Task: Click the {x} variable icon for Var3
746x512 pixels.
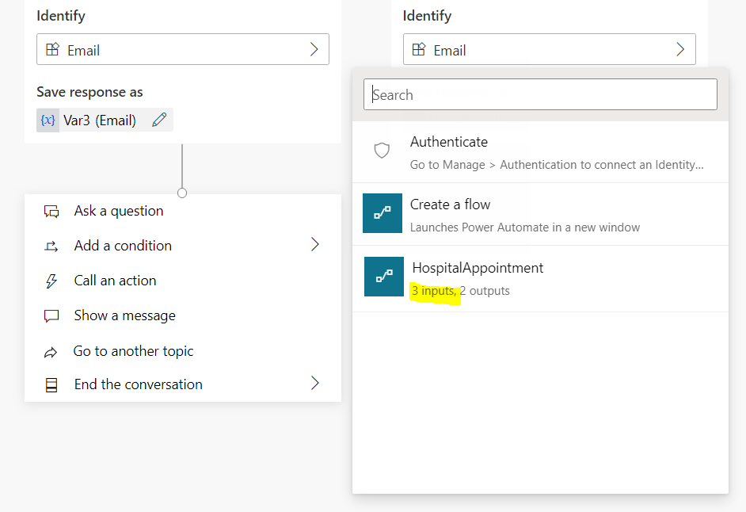Action: pyautogui.click(x=48, y=120)
